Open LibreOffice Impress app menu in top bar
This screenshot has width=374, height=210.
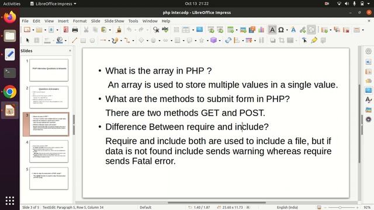[53, 3]
